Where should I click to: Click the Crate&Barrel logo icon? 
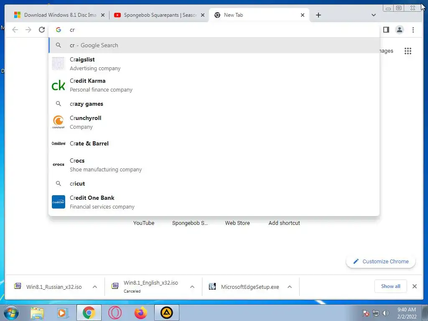click(59, 144)
